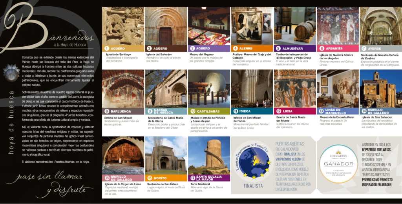Screen dimensions: 402x204
Task: Select the number 17 badge by Santa Eulalia
Action: click(193, 178)
